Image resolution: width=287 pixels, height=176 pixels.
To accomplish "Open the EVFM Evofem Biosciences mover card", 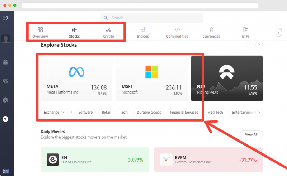I will click(208, 160).
